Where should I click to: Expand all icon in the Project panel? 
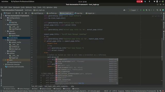(x=19, y=13)
